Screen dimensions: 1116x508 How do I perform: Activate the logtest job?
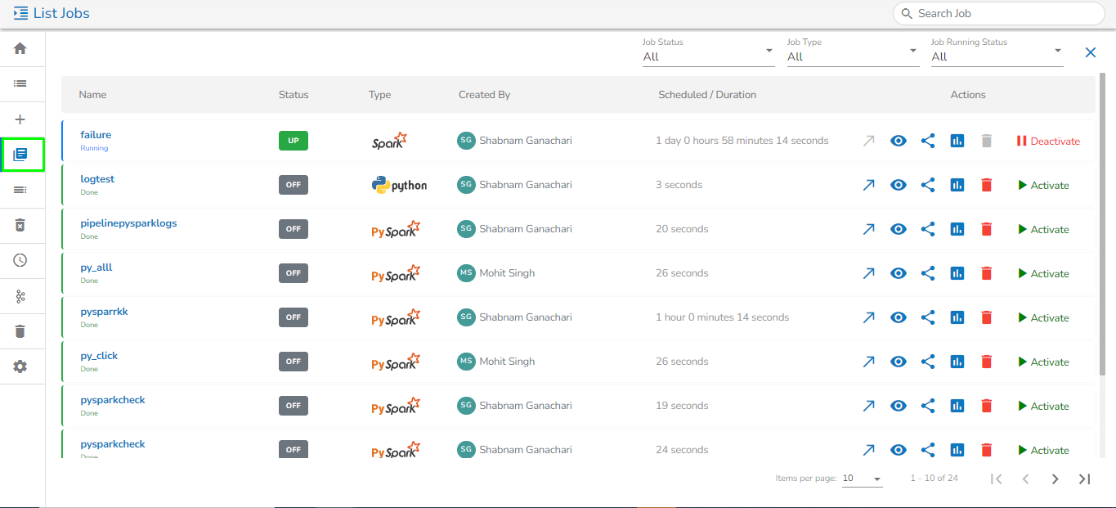coord(1043,185)
